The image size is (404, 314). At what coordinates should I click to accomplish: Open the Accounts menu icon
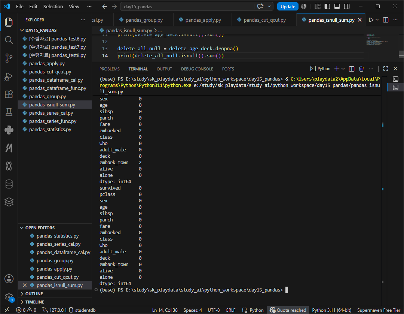pyautogui.click(x=9, y=279)
